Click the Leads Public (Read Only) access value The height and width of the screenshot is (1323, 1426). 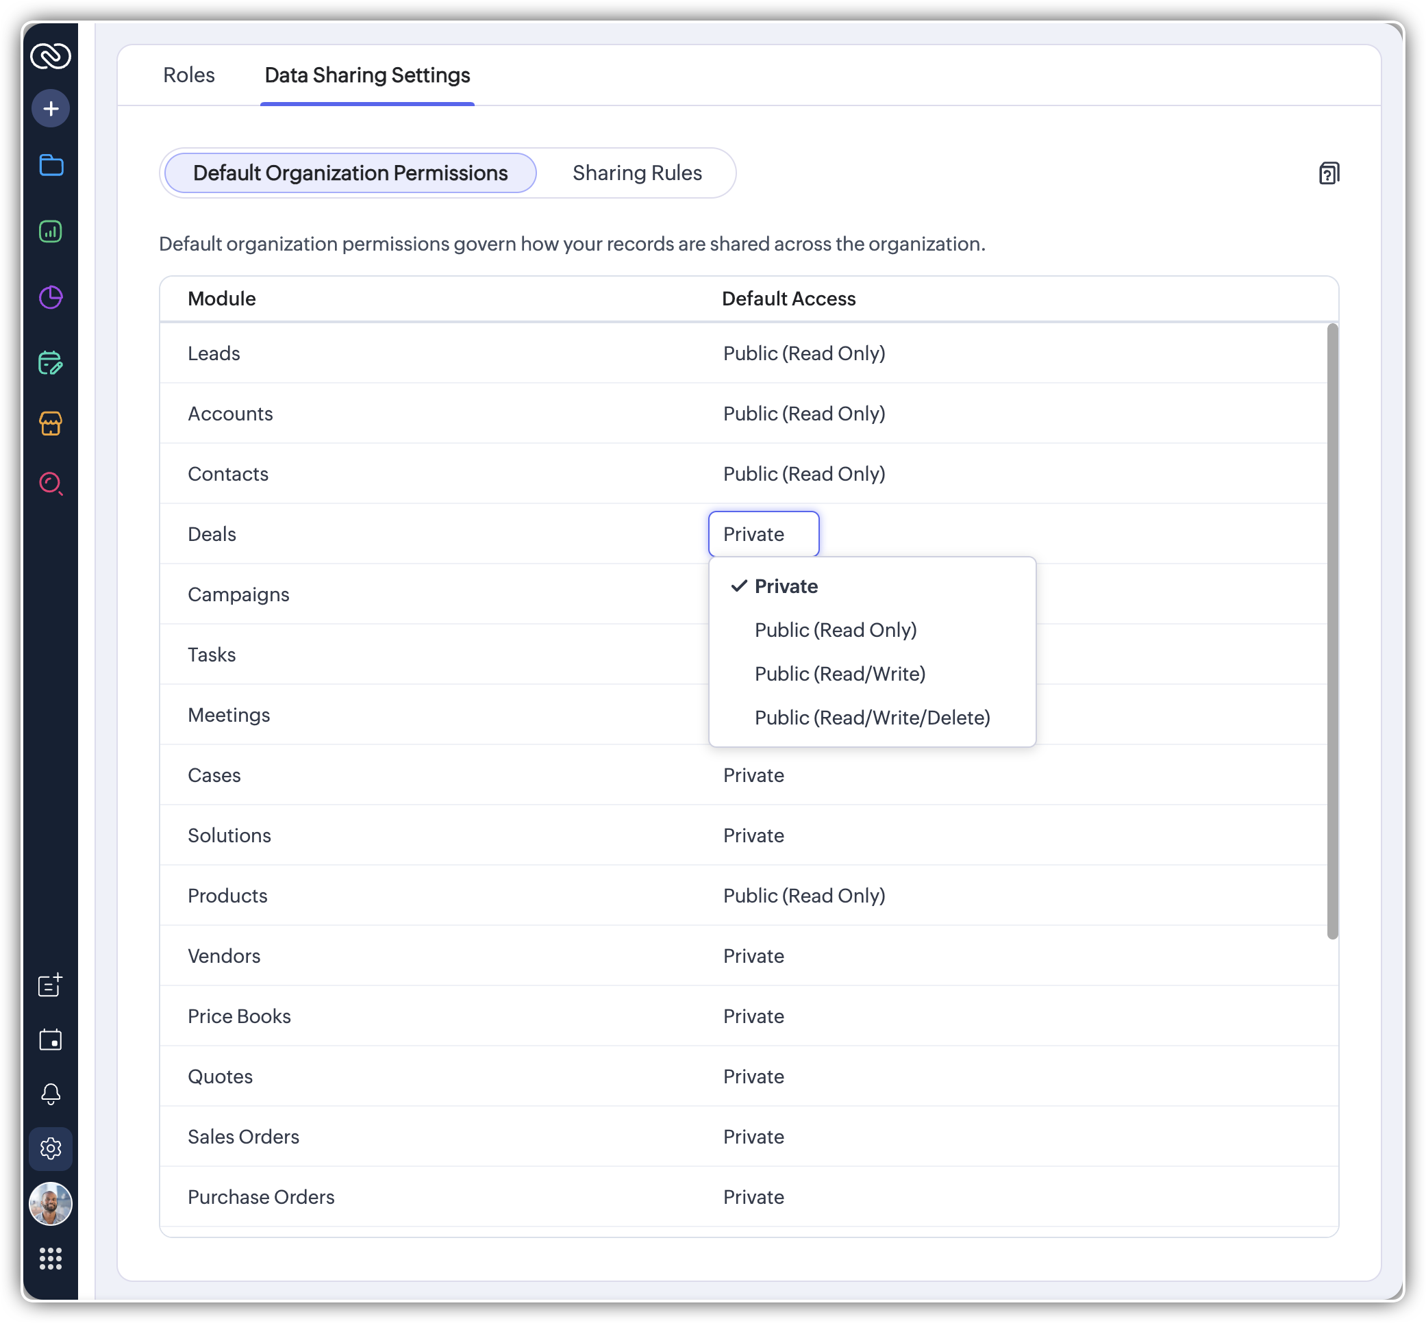pyautogui.click(x=803, y=353)
